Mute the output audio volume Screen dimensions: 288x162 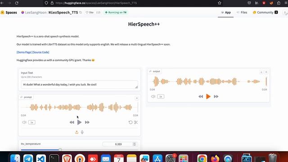tap(153, 96)
